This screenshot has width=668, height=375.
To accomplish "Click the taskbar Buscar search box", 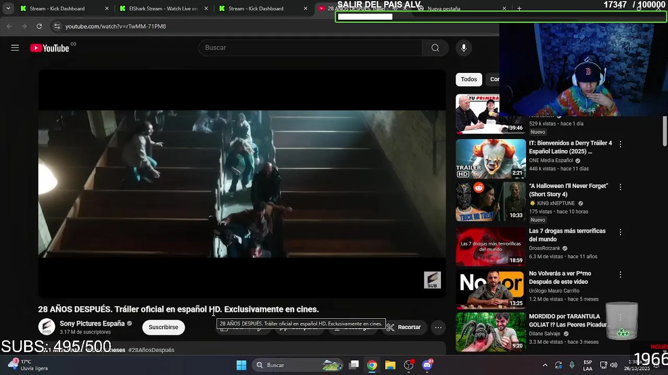I will (298, 365).
